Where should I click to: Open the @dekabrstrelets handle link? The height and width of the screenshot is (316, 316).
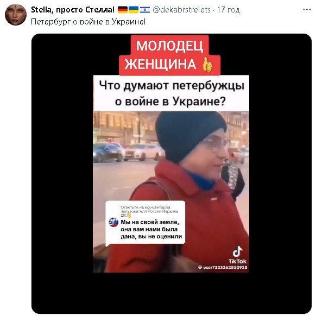coord(181,10)
